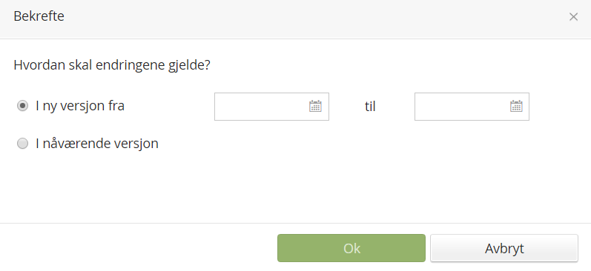Click the "I nåværende versjon" label text

[97, 144]
